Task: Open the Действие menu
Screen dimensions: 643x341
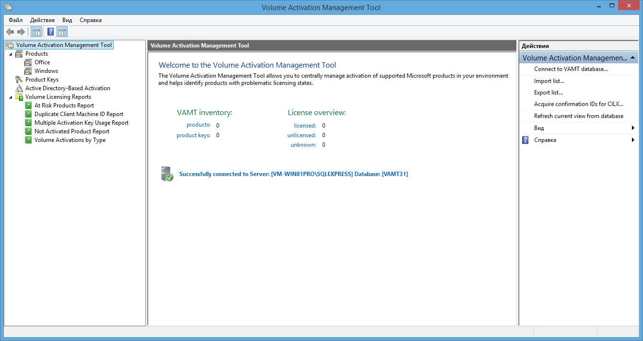Action: click(42, 20)
